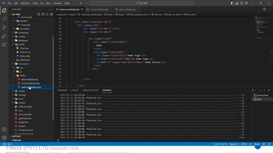Add a new terminal with plus icon
The image size is (273, 153).
click(x=253, y=90)
